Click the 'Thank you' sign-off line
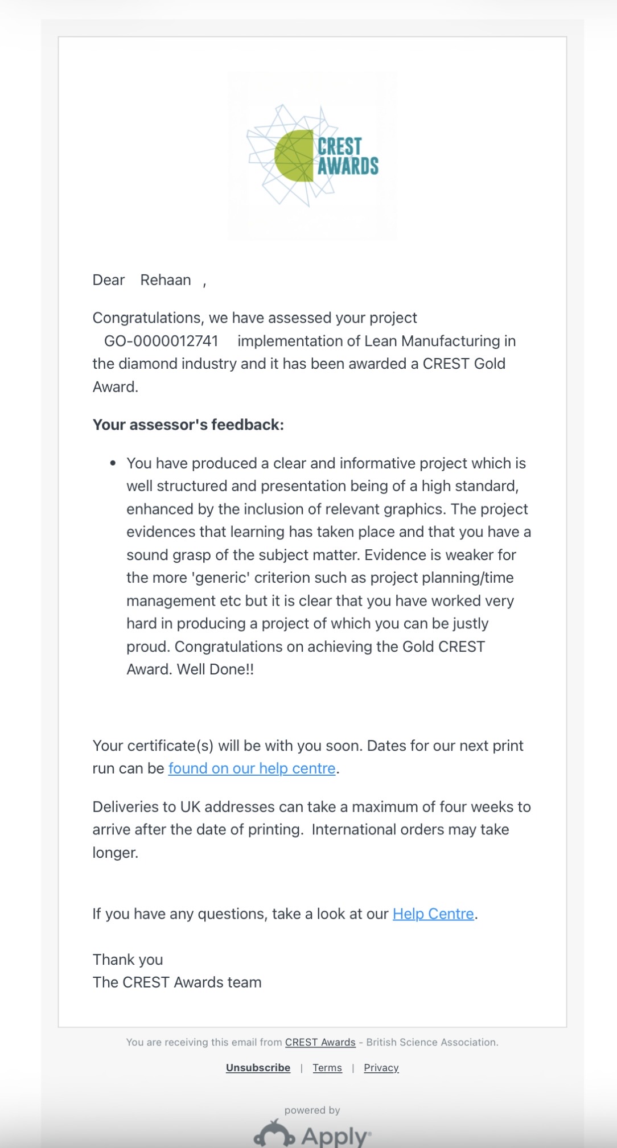Viewport: 617px width, 1148px height. pyautogui.click(x=127, y=960)
